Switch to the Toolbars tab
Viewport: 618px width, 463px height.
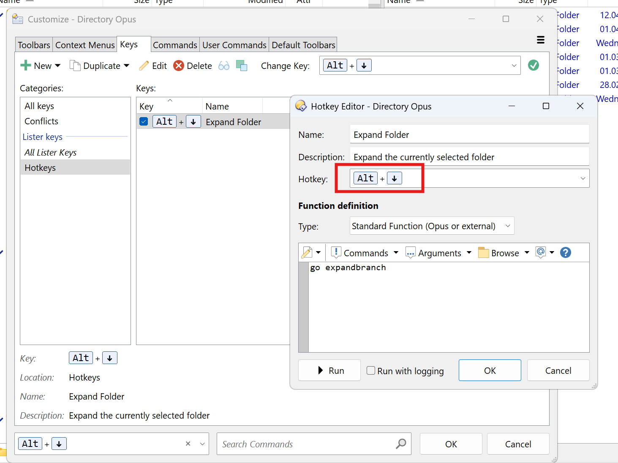[x=34, y=45]
